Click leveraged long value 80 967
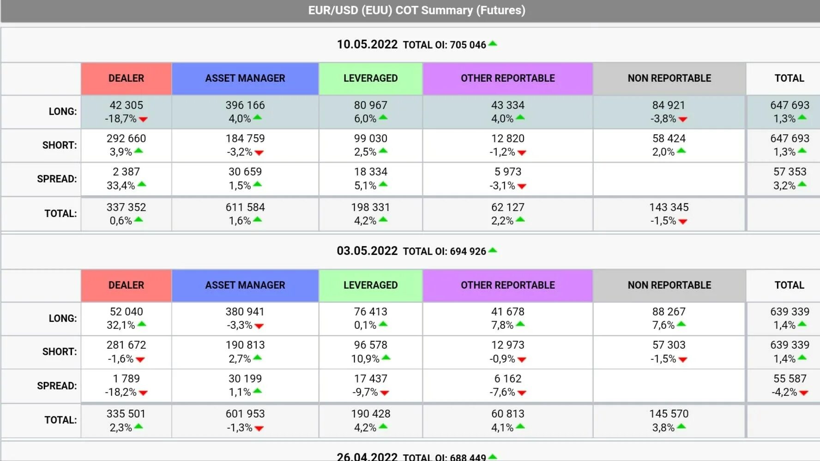Viewport: 820px width, 461px height. (371, 105)
